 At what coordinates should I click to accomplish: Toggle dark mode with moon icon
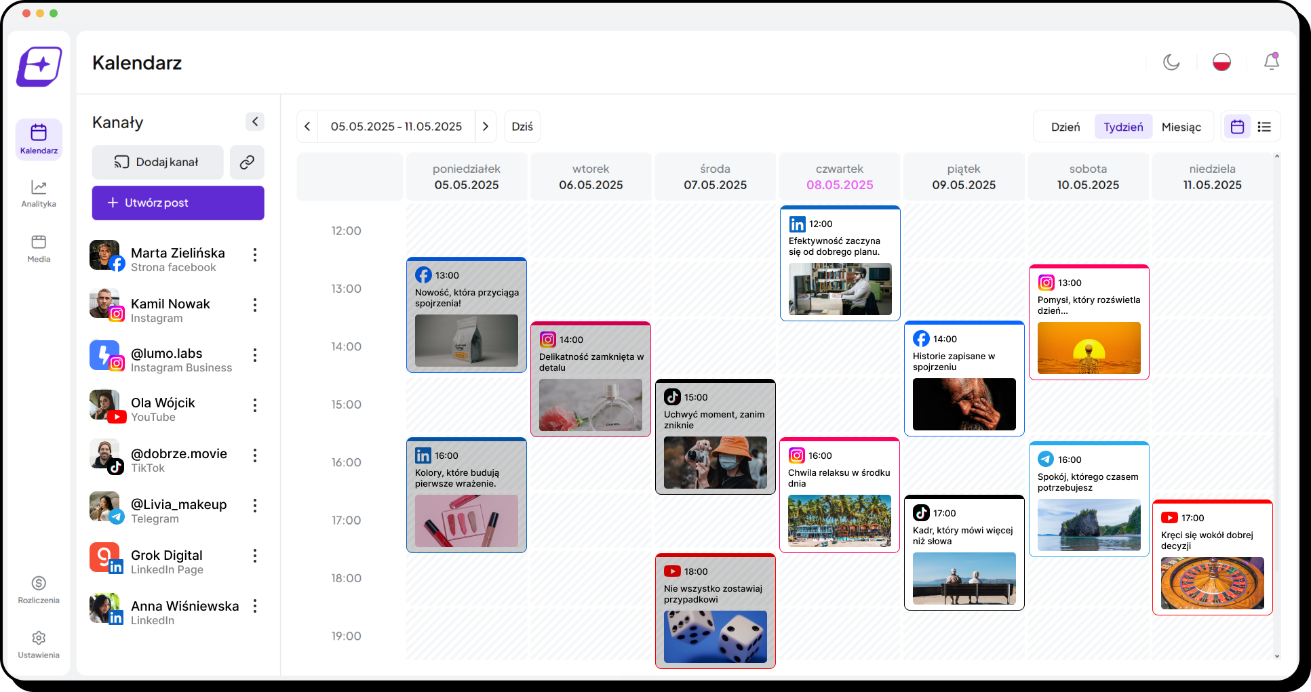(x=1171, y=62)
